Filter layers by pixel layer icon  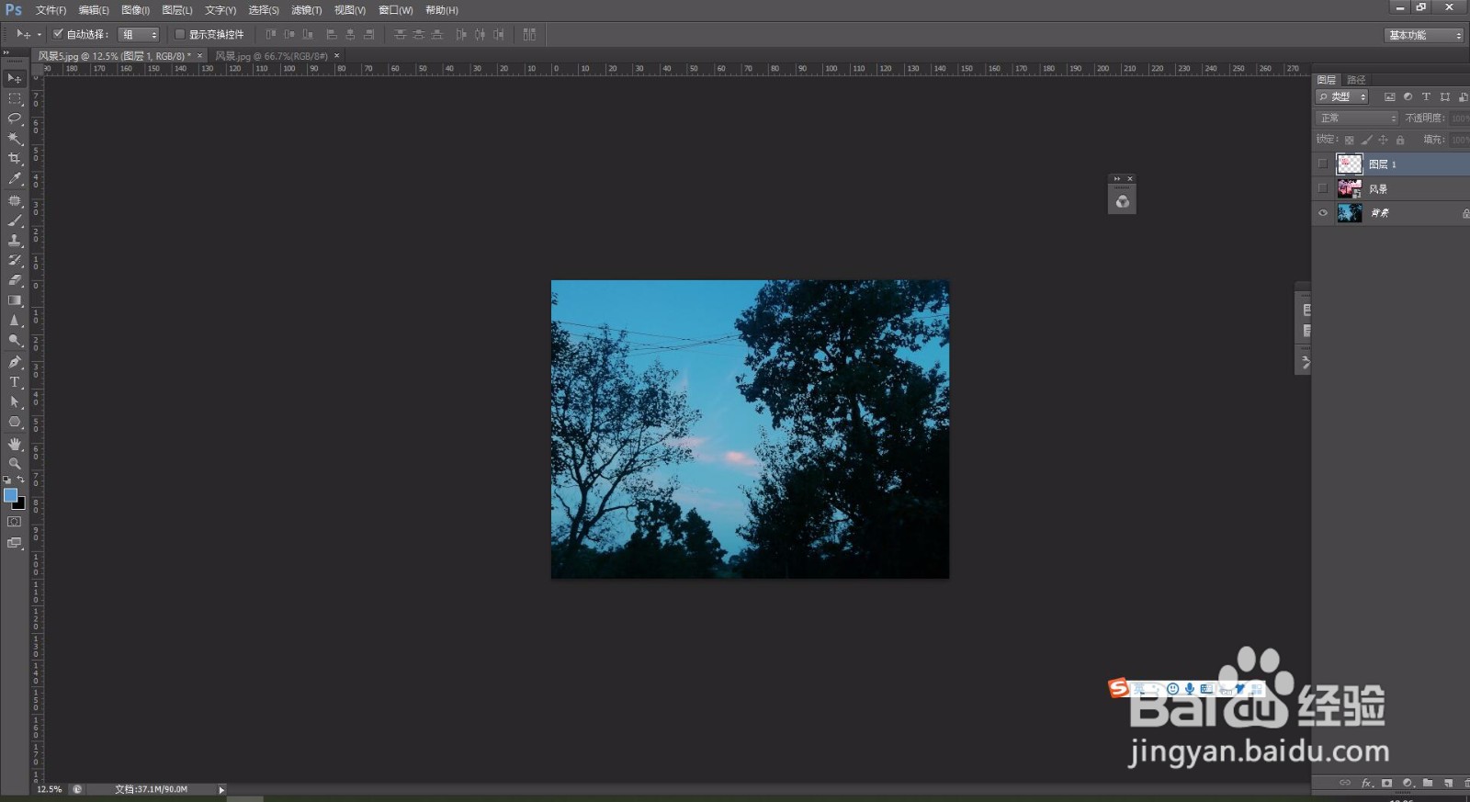point(1389,96)
